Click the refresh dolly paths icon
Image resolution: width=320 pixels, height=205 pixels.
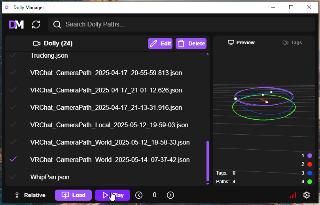(36, 24)
